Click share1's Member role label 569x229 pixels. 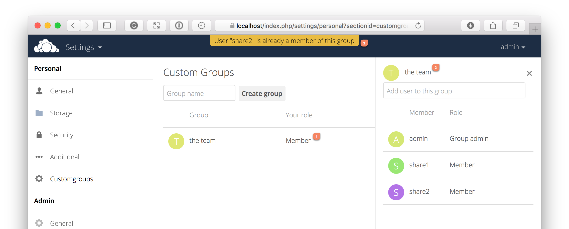[x=462, y=165]
